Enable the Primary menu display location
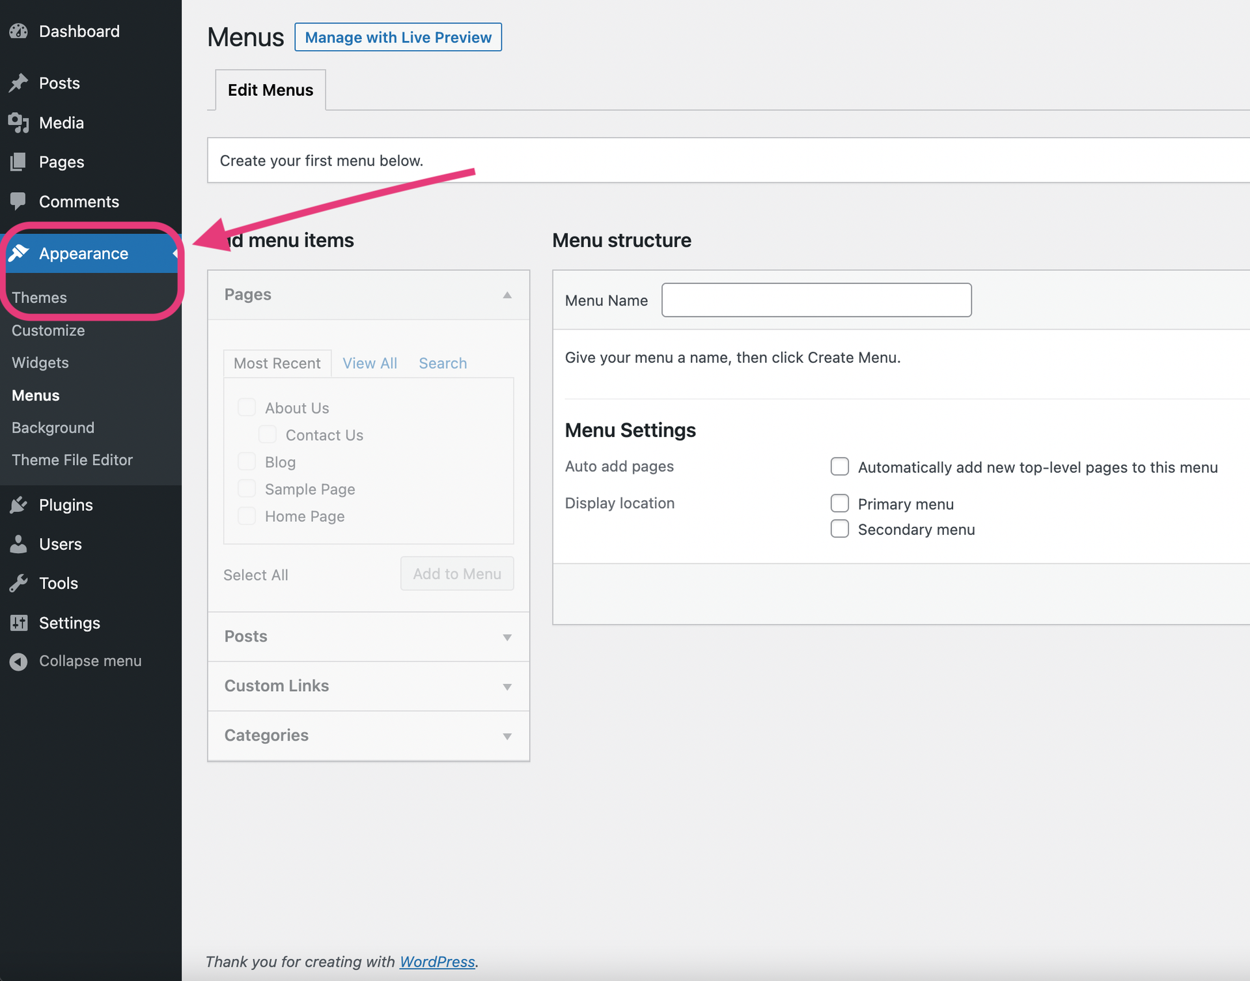This screenshot has width=1250, height=981. pyautogui.click(x=840, y=503)
